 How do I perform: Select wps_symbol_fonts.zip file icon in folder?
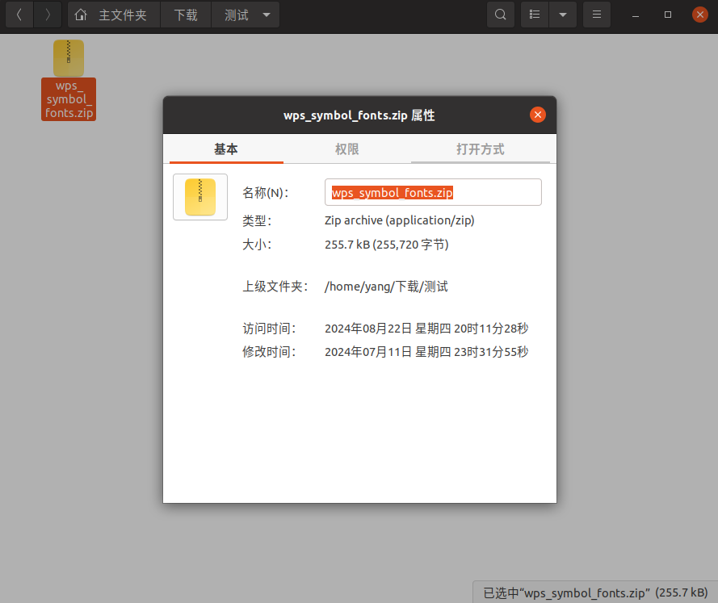69,58
